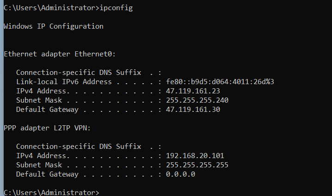
Task: Click the IPv4 Address label under L2TP VPN
Action: (43, 156)
